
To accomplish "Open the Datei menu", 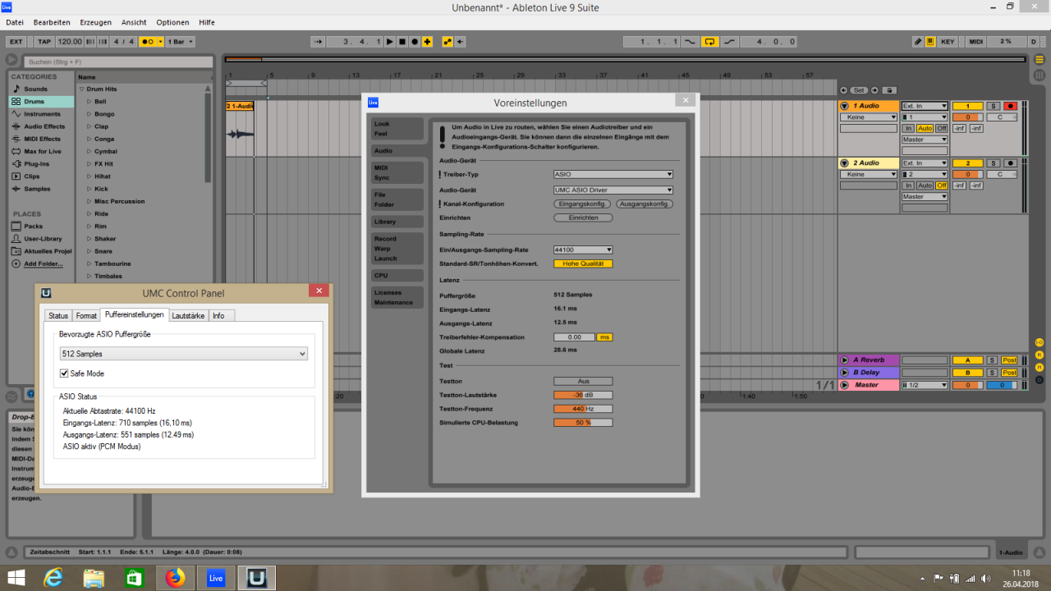I will (15, 22).
